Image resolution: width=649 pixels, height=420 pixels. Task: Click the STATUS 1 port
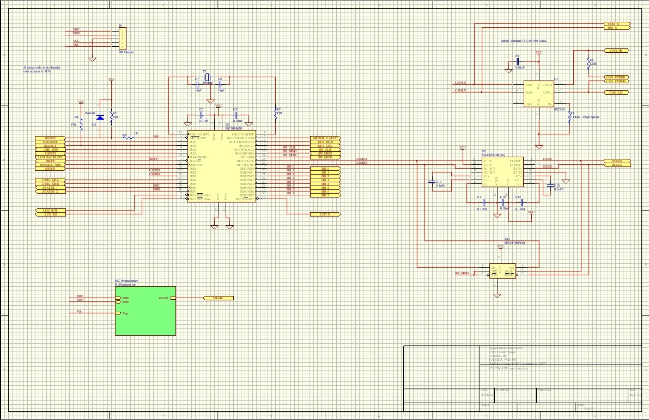(x=50, y=188)
